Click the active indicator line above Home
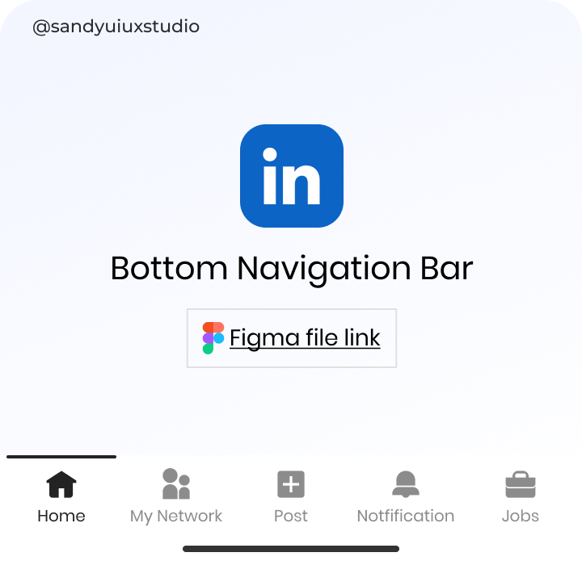This screenshot has width=582, height=565. (61, 457)
